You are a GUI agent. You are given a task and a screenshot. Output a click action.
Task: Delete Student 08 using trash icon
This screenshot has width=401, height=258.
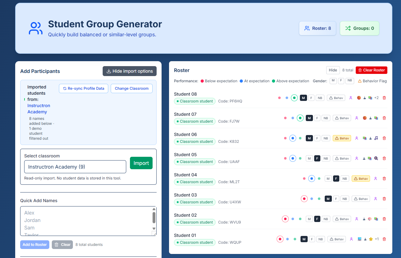[384, 98]
